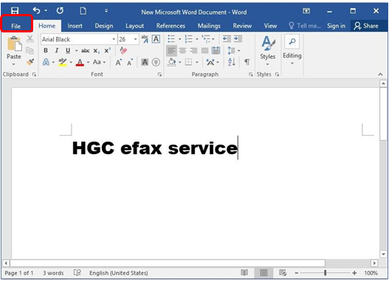The height and width of the screenshot is (281, 389).
Task: Click the Grow Font icon
Action: pyautogui.click(x=118, y=62)
